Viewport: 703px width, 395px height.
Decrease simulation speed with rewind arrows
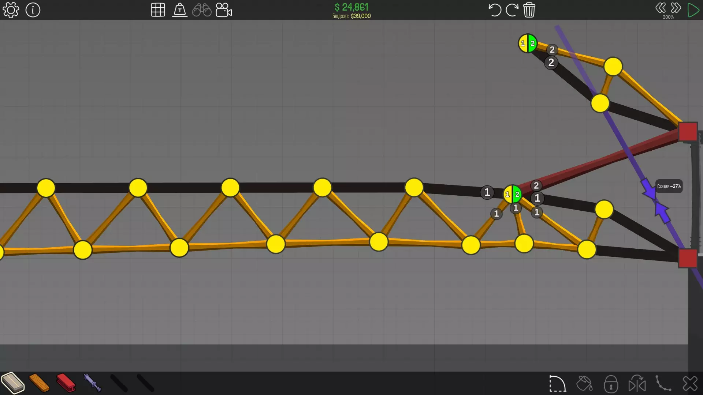tap(661, 8)
